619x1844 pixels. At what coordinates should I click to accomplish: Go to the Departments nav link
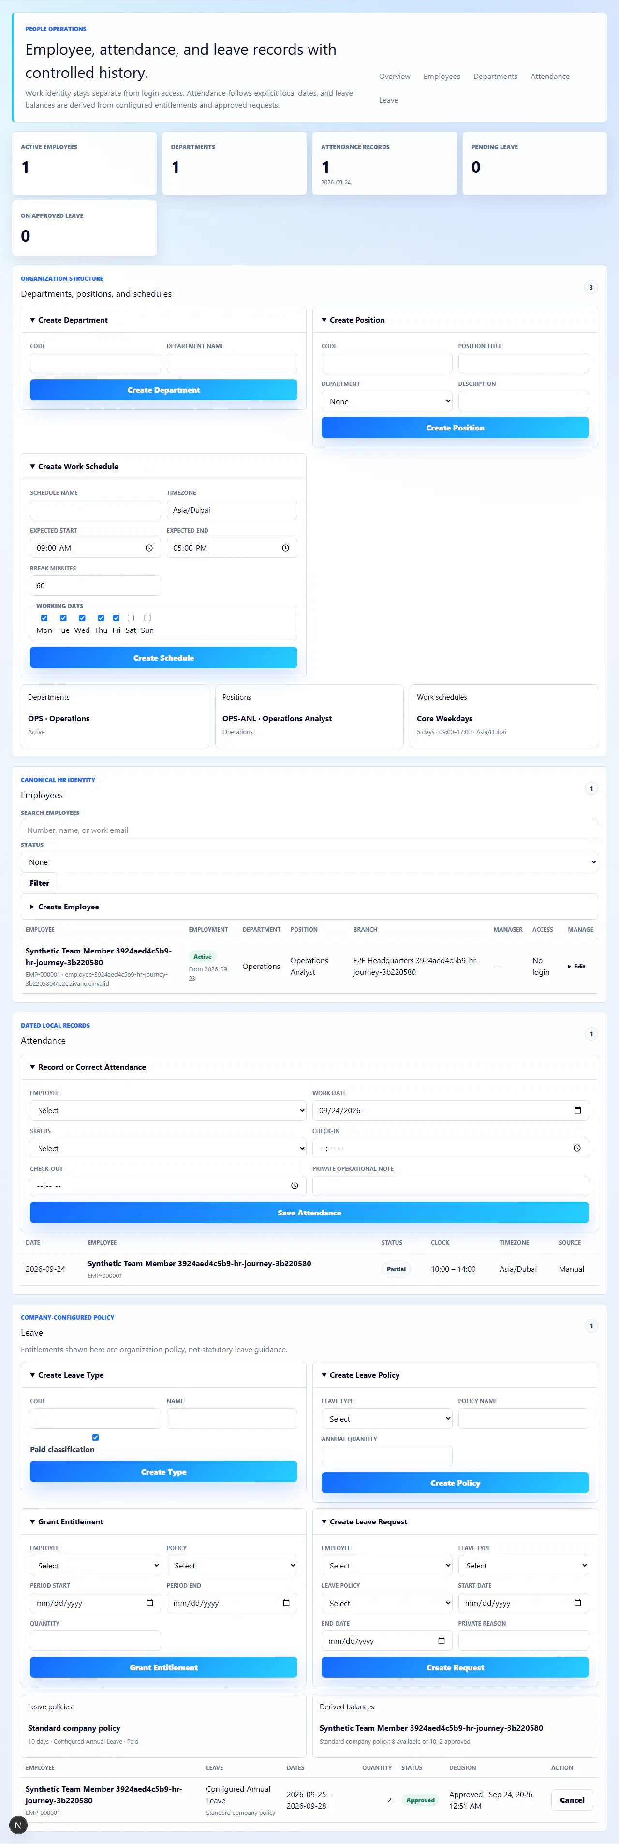click(495, 77)
